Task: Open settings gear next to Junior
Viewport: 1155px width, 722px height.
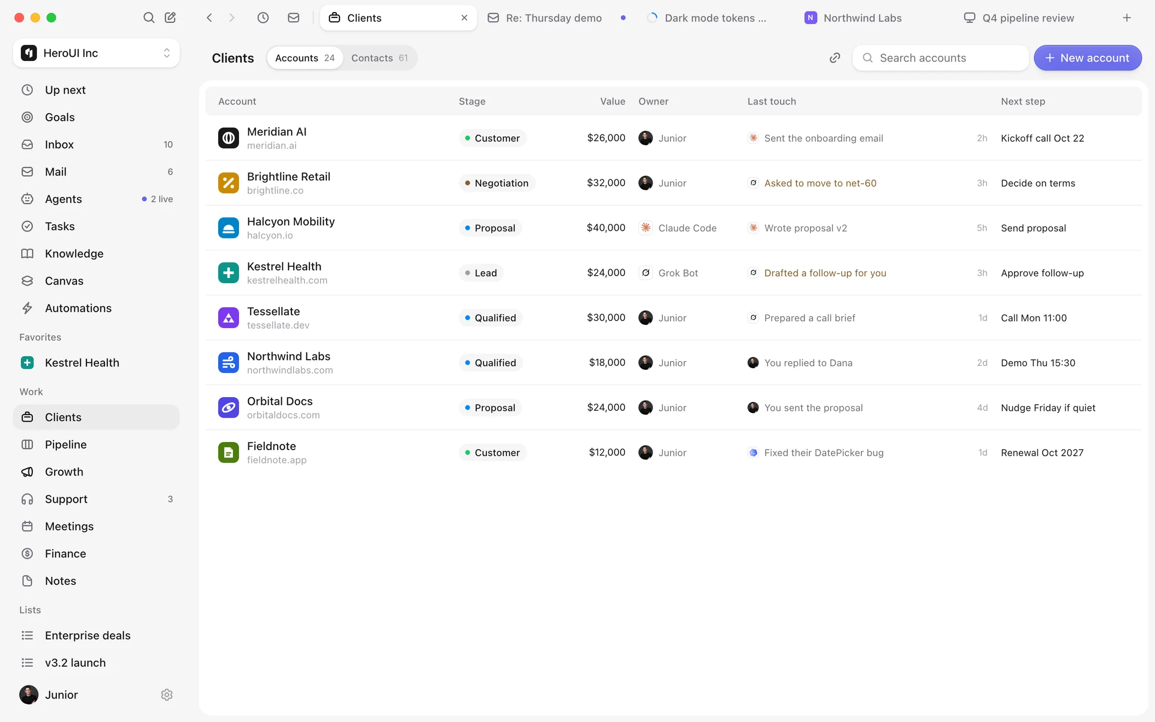Action: pos(167,695)
